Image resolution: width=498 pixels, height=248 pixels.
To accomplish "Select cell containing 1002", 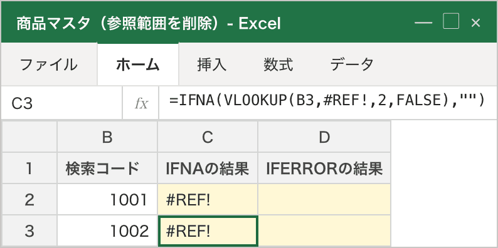I will [107, 231].
